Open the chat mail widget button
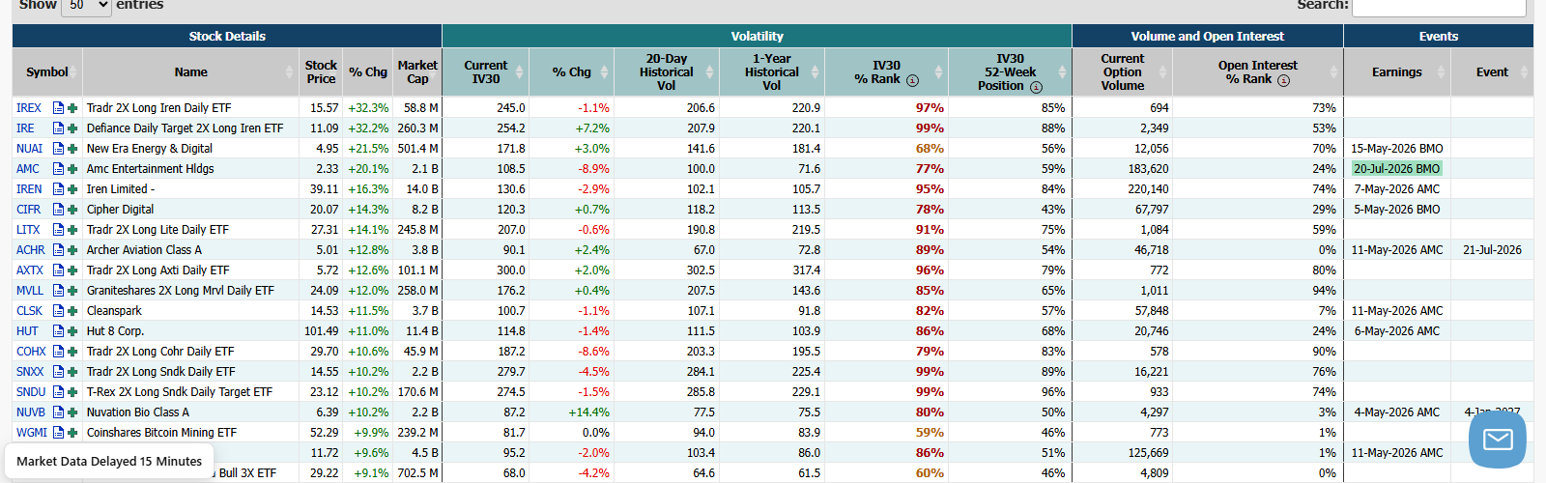Viewport: 1546px width, 483px height. click(x=1498, y=440)
